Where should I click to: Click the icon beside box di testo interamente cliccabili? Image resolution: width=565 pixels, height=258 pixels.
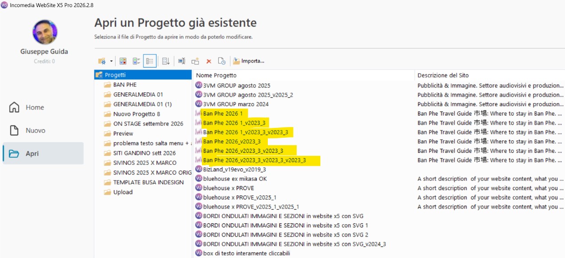198,253
